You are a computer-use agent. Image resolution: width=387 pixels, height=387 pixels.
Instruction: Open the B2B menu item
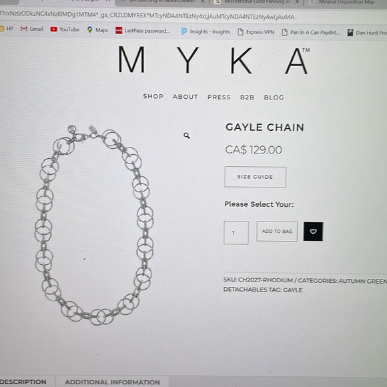[247, 97]
